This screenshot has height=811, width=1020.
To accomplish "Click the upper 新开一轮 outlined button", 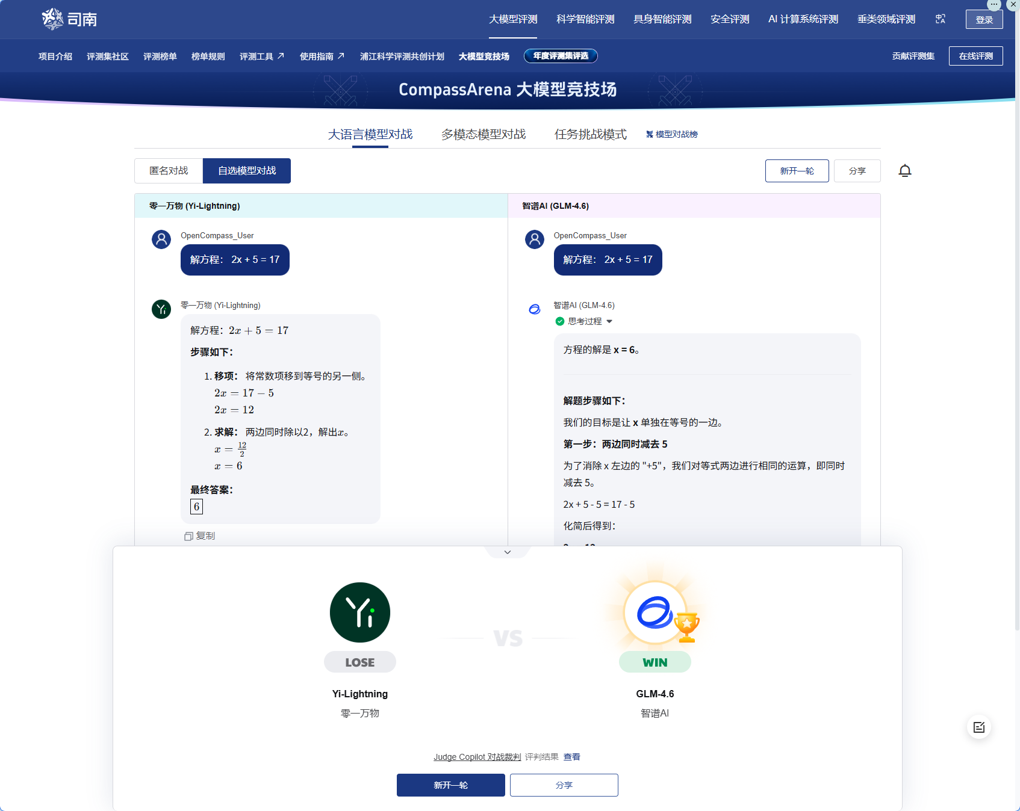I will click(797, 171).
